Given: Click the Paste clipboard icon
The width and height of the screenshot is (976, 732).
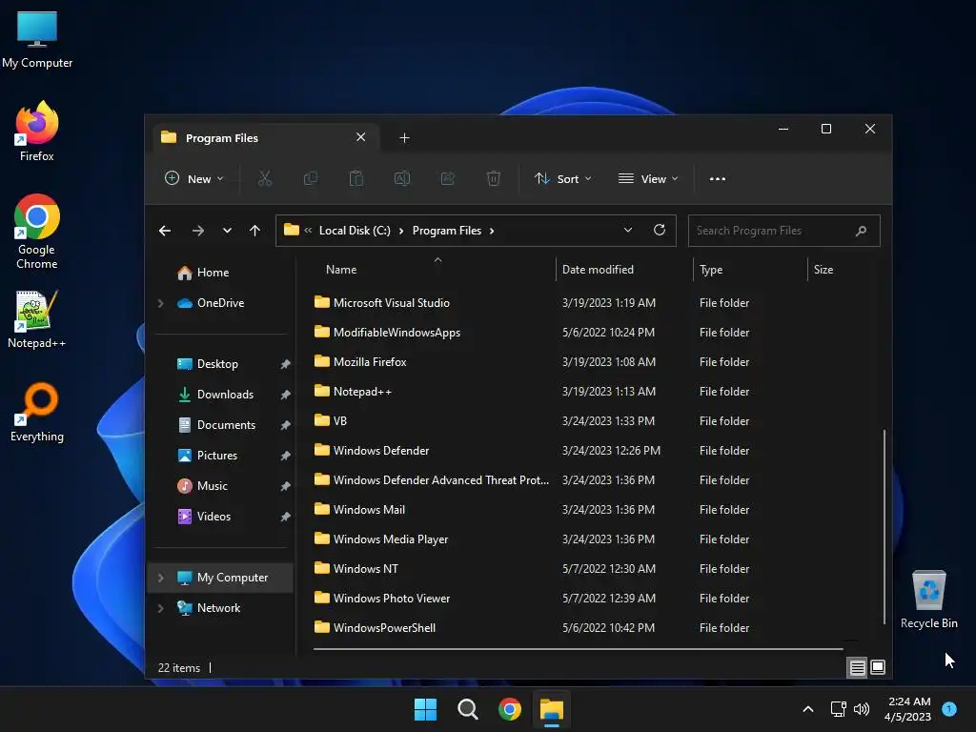Looking at the screenshot, I should (356, 178).
